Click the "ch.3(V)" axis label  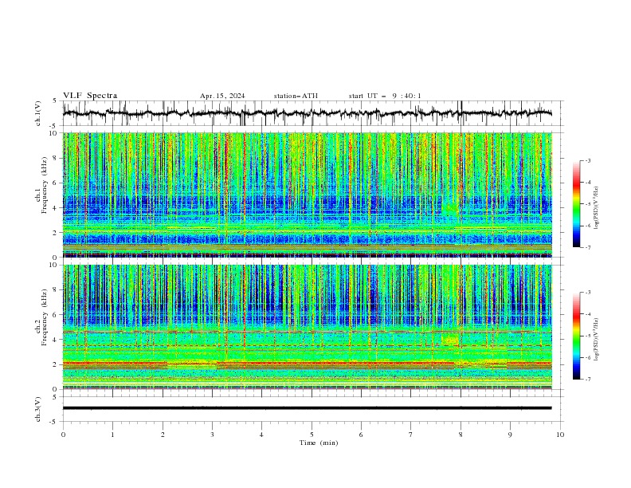pos(38,409)
